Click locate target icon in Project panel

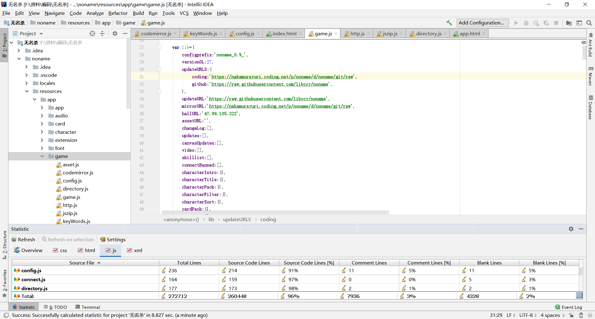click(x=92, y=33)
